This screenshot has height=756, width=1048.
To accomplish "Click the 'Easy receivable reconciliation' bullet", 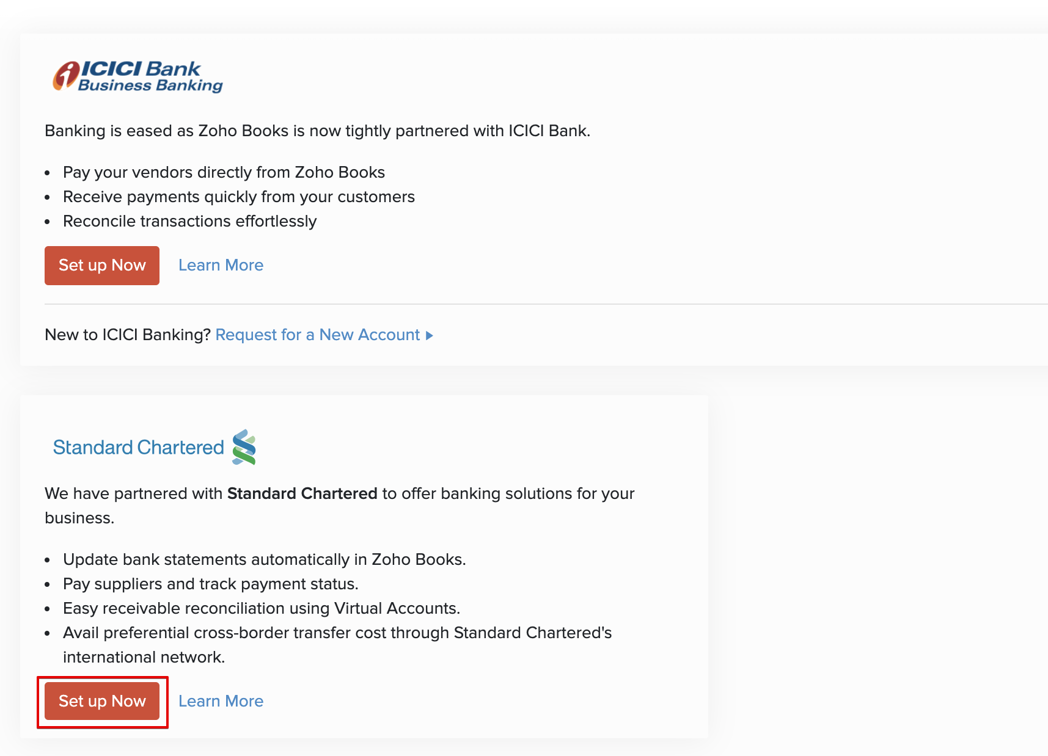I will 262,608.
